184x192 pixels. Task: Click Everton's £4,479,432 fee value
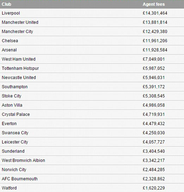[154, 124]
